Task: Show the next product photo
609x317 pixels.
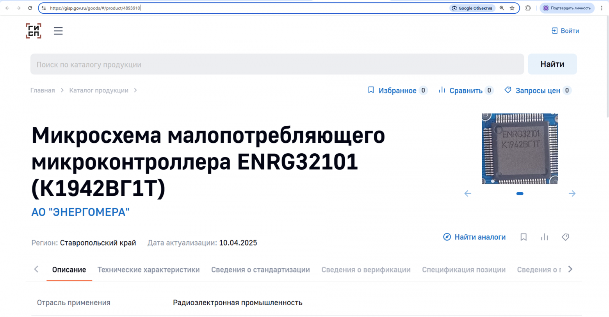Action: tap(572, 193)
